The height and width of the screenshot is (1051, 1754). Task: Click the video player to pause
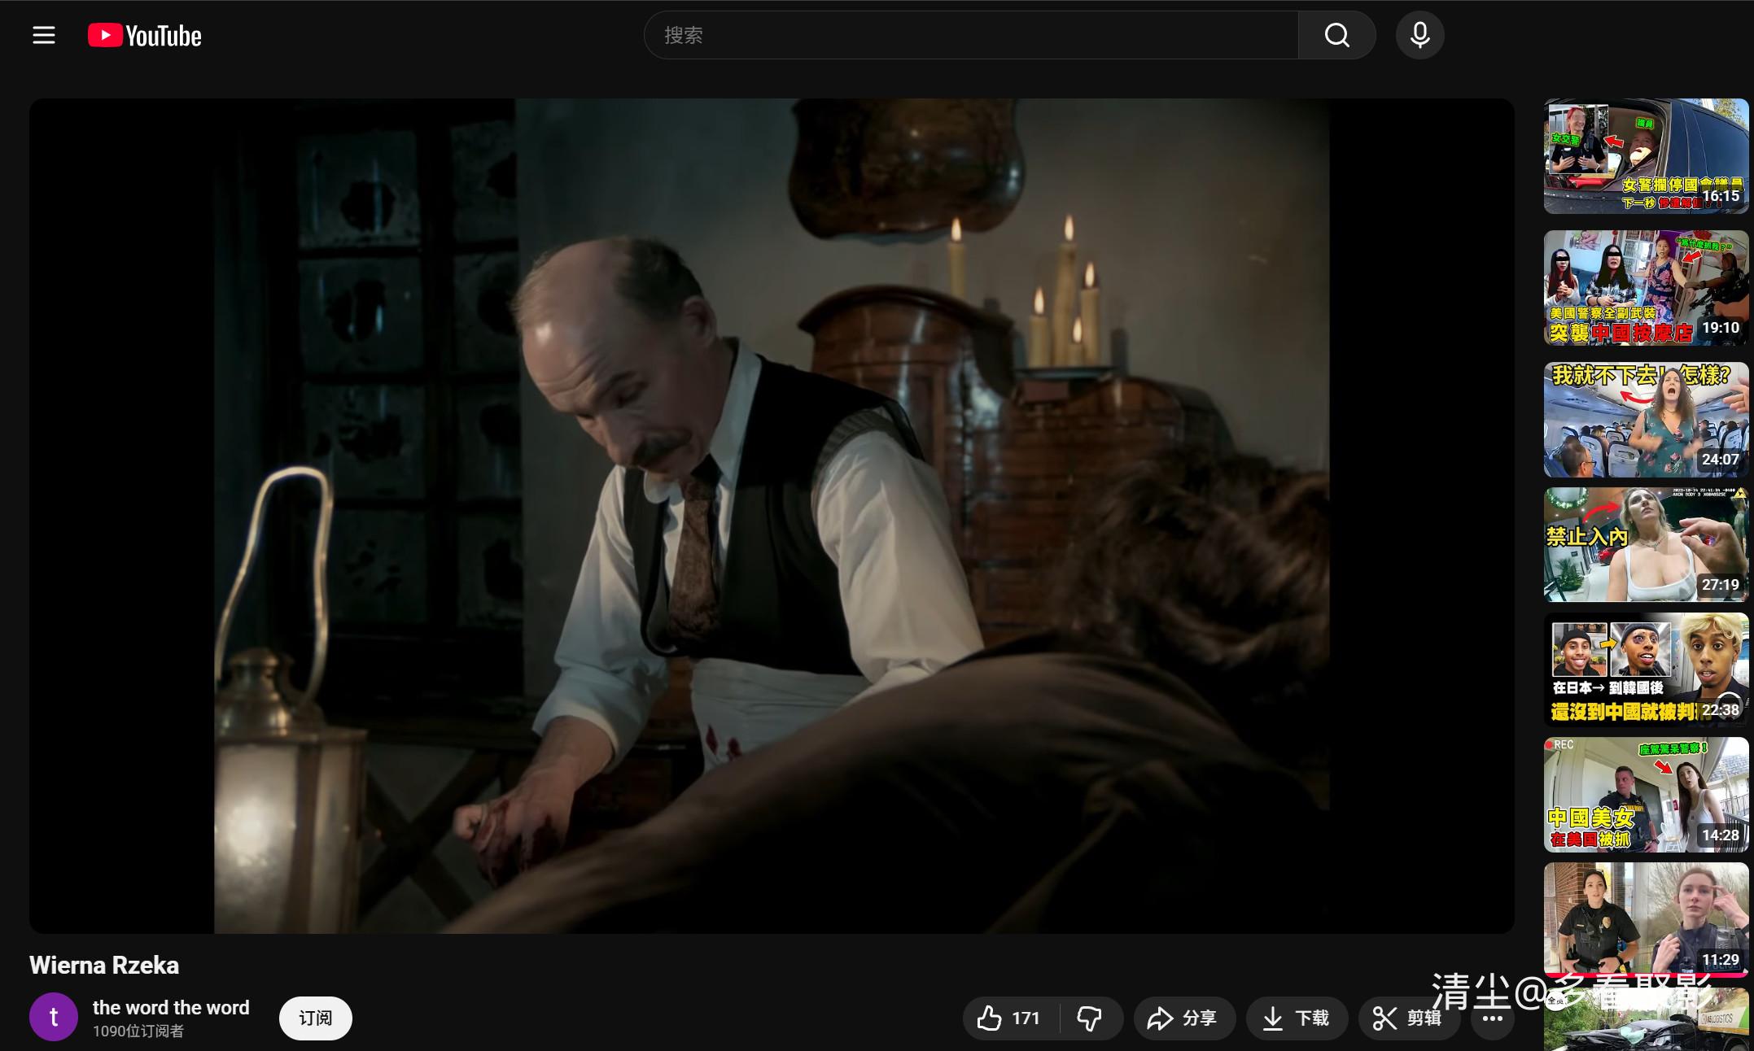[x=772, y=516]
